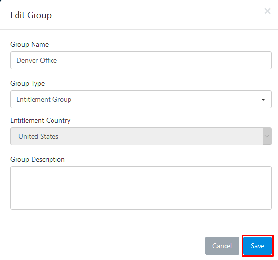Select the 'Entitlement Group' value text

44,99
